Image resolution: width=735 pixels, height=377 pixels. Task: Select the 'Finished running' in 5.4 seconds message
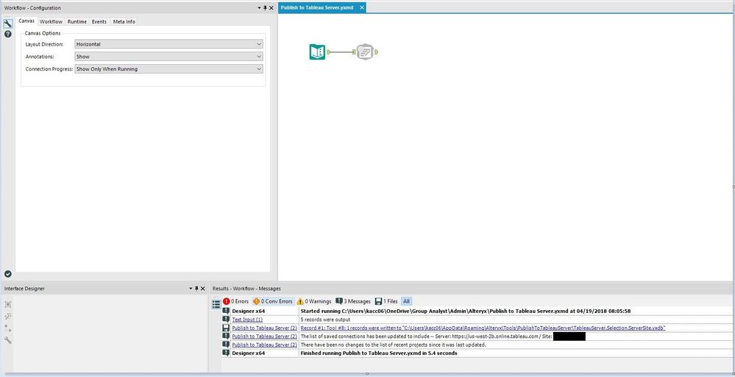pyautogui.click(x=379, y=353)
